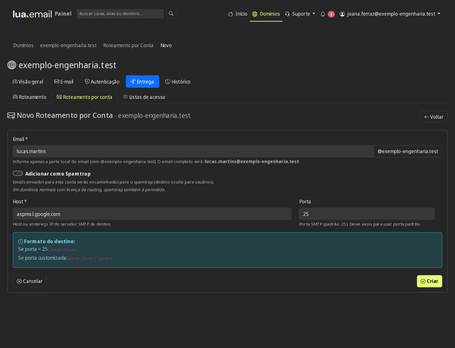Click the magnifier search button

(171, 14)
